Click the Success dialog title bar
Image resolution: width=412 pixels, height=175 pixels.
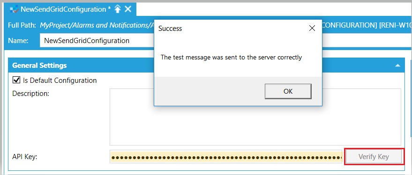coord(238,29)
